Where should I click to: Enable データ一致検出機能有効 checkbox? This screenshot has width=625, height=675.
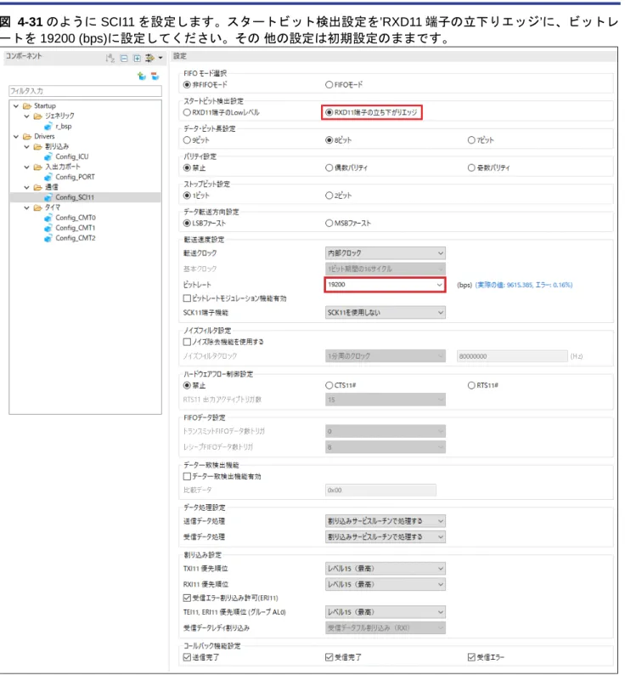(187, 476)
